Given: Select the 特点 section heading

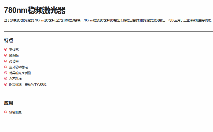Looking at the screenshot, I should point(9,40).
